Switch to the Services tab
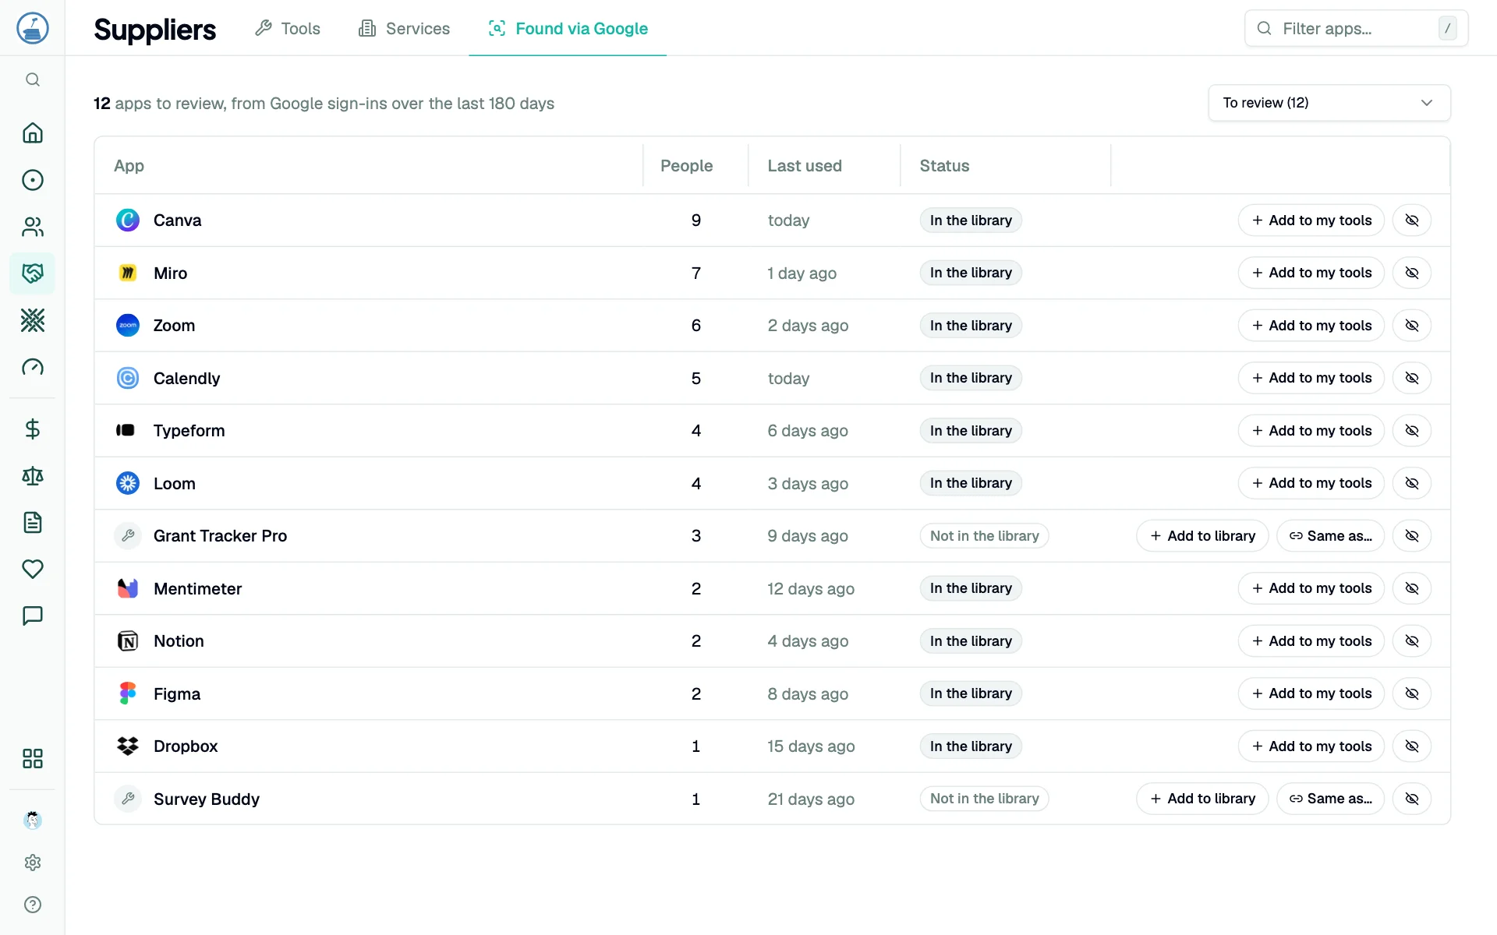The image size is (1497, 935). tap(404, 29)
